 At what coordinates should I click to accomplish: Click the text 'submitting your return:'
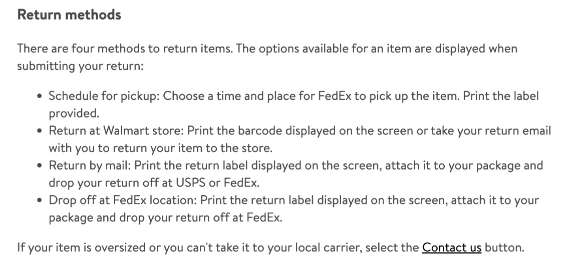pos(80,66)
